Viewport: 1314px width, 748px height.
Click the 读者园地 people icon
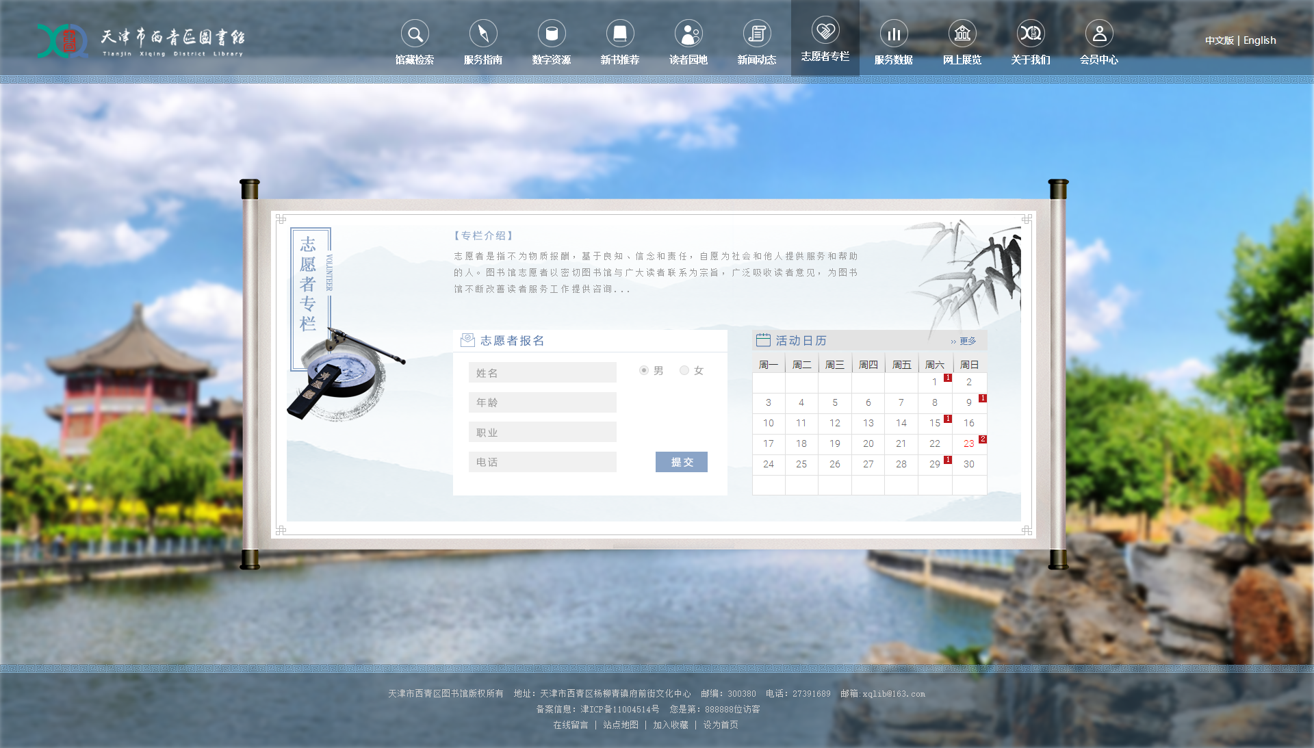pyautogui.click(x=688, y=34)
